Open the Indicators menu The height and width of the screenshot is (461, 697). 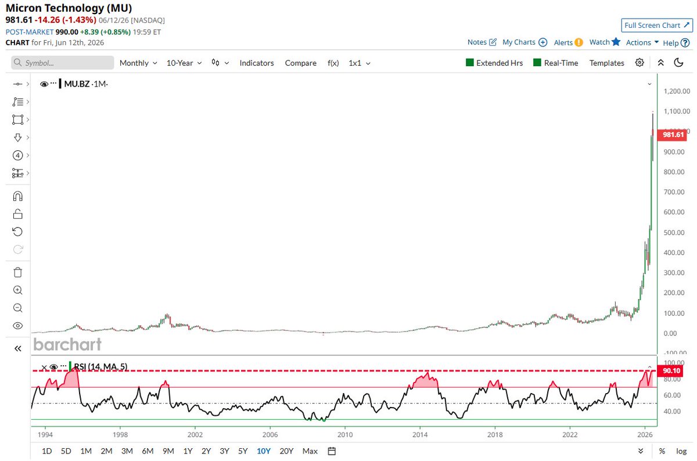(257, 63)
